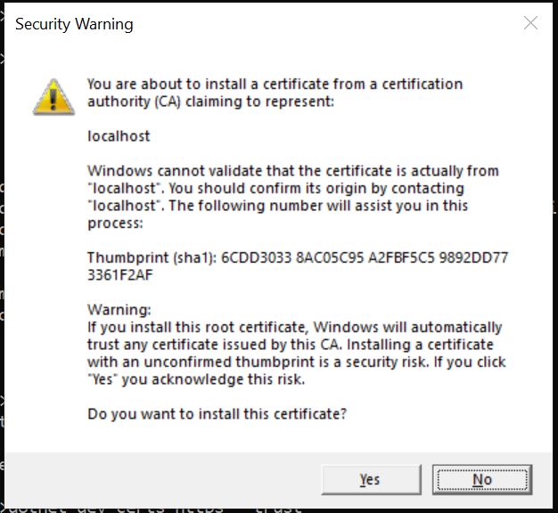
Task: Click "If you install this root certificate" line
Action: [x=294, y=327]
